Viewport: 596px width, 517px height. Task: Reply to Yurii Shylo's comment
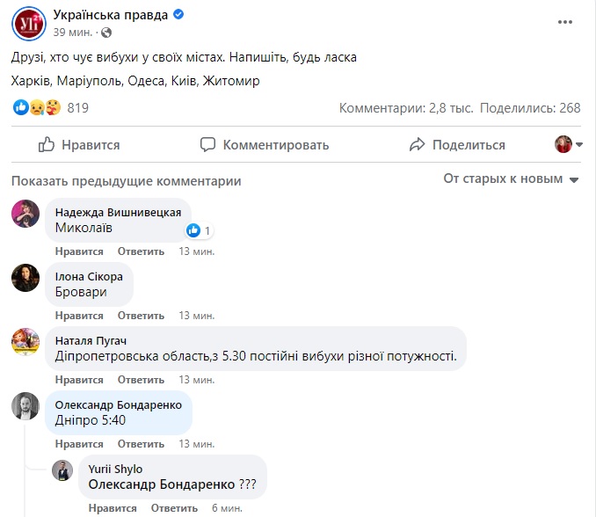173,508
